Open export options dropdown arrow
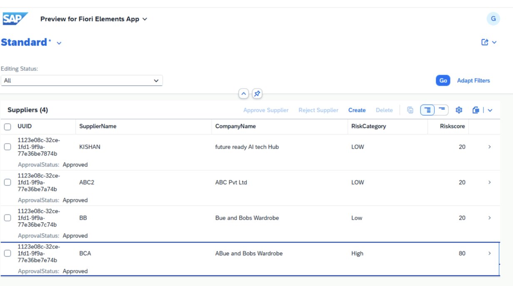Image resolution: width=513 pixels, height=286 pixels. [490, 110]
